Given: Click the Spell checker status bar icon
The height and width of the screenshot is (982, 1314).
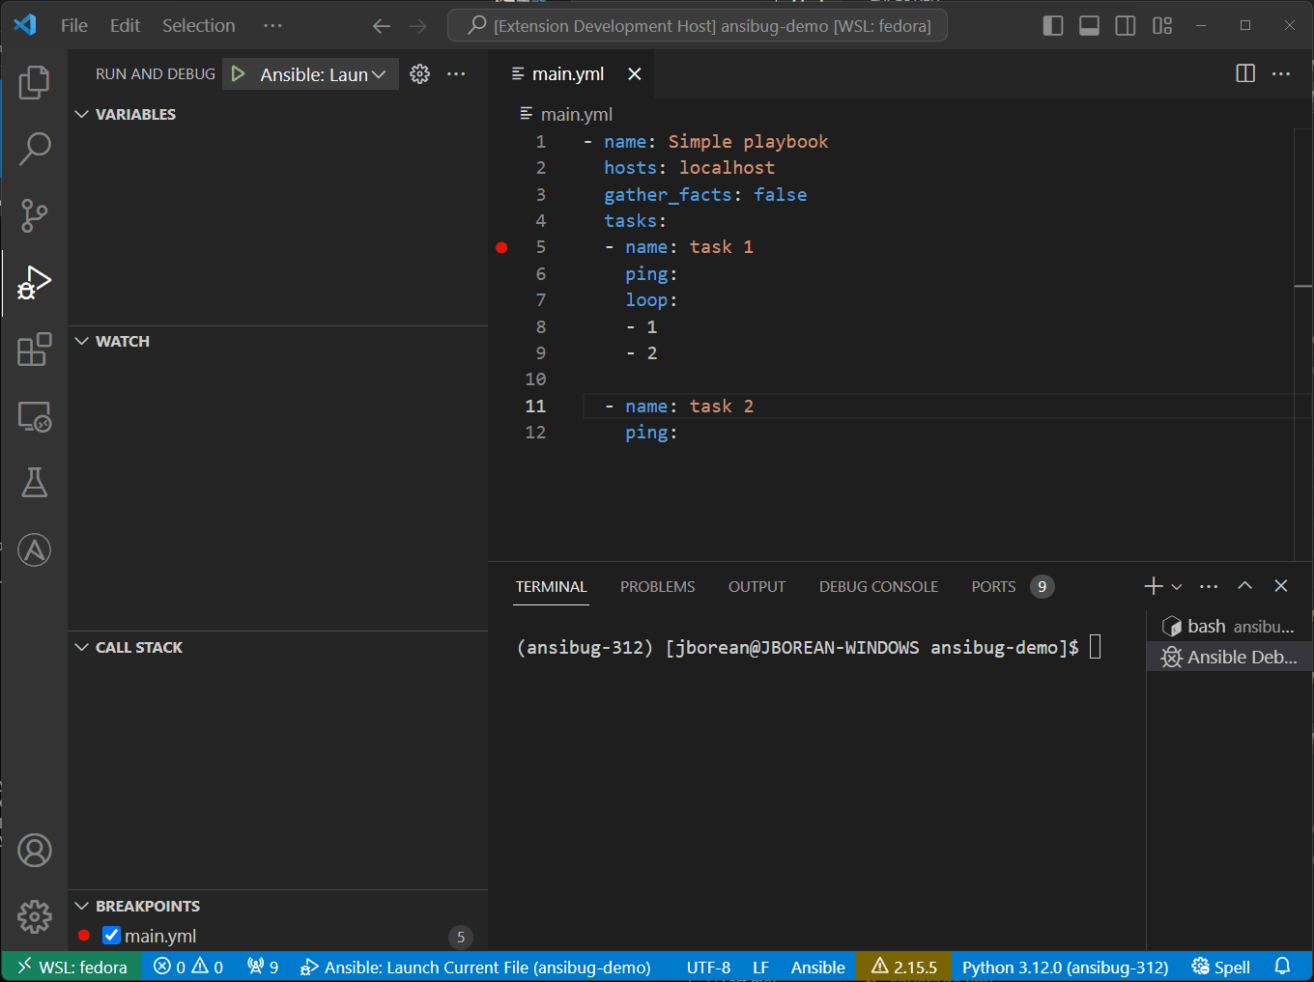Looking at the screenshot, I should [1220, 966].
